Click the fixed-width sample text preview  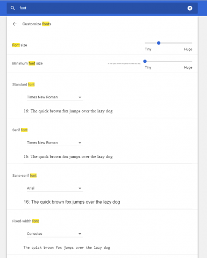(x=67, y=248)
